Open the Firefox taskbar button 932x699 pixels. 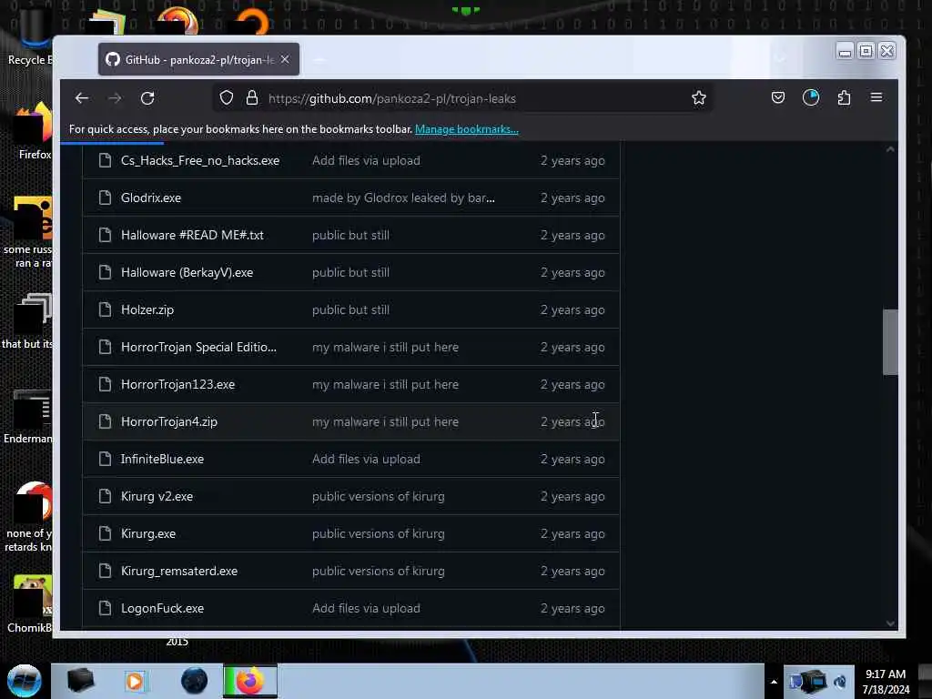pyautogui.click(x=250, y=681)
